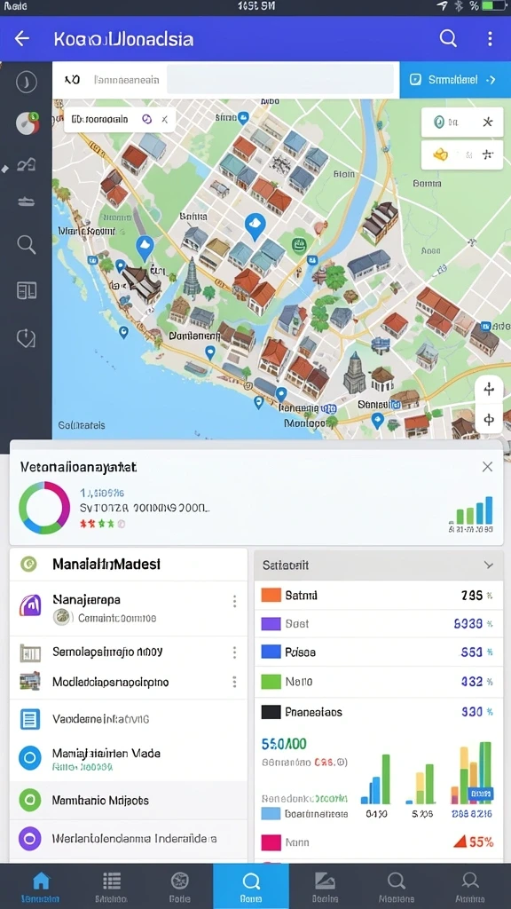Select the shield icon in left sidebar

(x=26, y=338)
